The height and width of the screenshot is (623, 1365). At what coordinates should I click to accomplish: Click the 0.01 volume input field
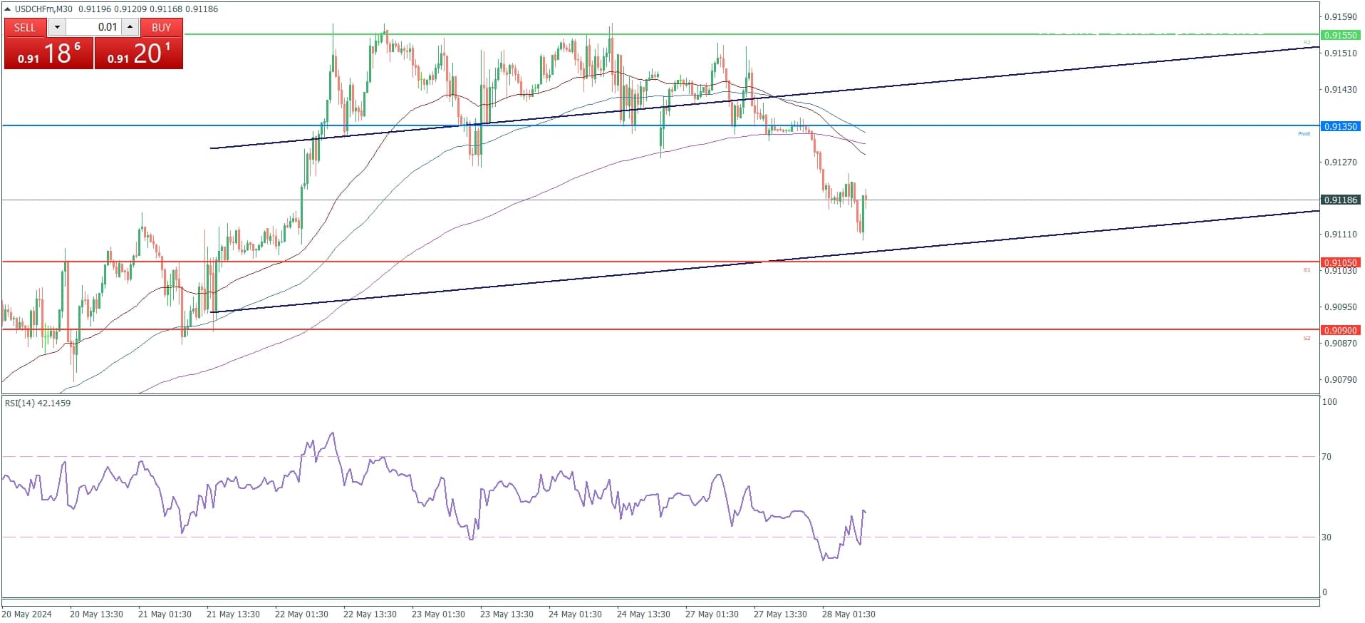93,27
